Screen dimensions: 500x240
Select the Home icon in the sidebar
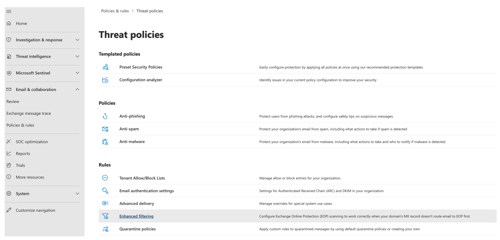point(9,23)
